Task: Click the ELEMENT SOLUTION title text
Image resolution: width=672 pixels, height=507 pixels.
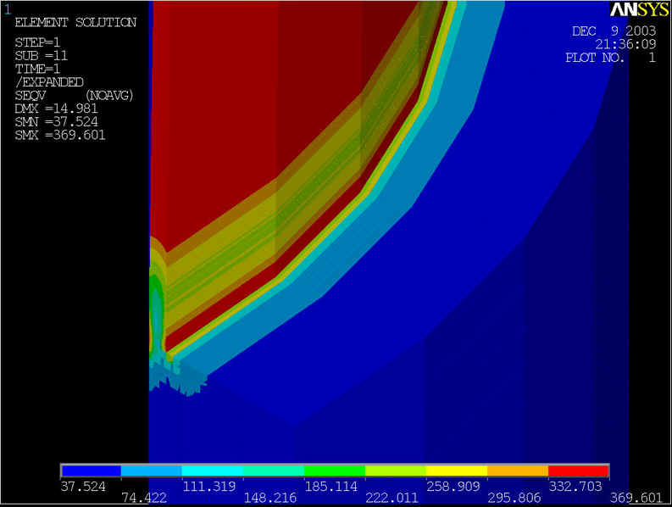Action: pyautogui.click(x=75, y=22)
